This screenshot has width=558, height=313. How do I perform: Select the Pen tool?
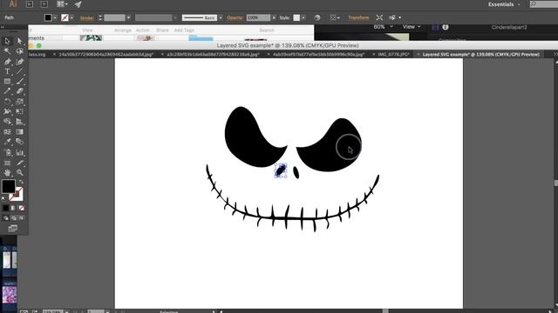7,62
